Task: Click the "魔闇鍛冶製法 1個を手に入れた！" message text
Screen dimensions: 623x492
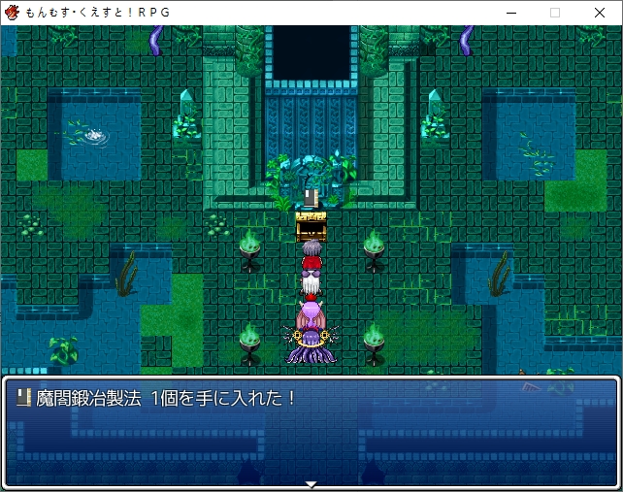Action: tap(165, 398)
